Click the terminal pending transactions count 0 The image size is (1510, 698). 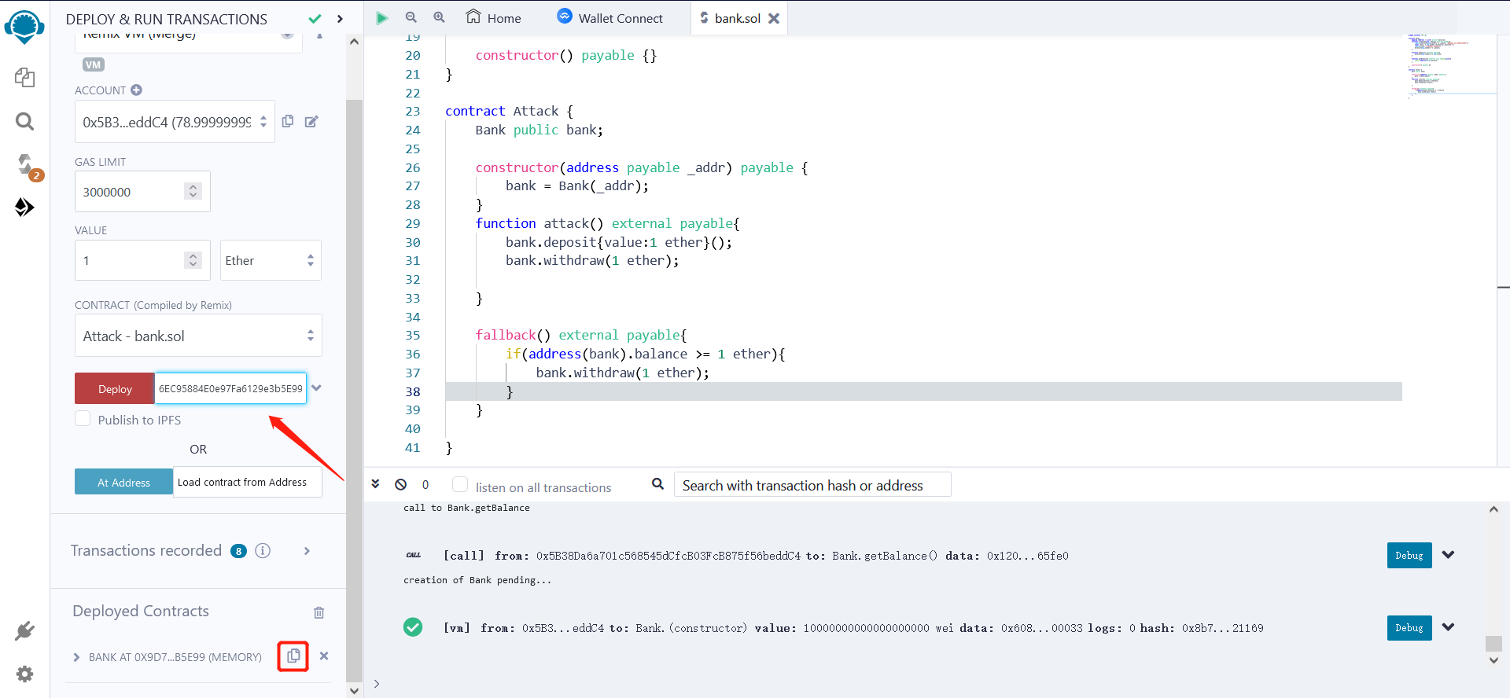(x=425, y=485)
